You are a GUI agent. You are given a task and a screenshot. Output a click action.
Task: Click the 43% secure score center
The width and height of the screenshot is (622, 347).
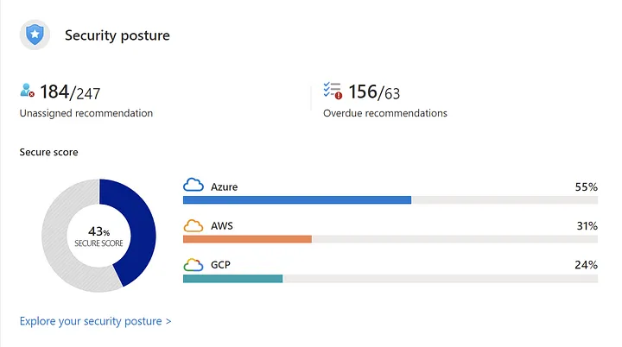pos(98,236)
